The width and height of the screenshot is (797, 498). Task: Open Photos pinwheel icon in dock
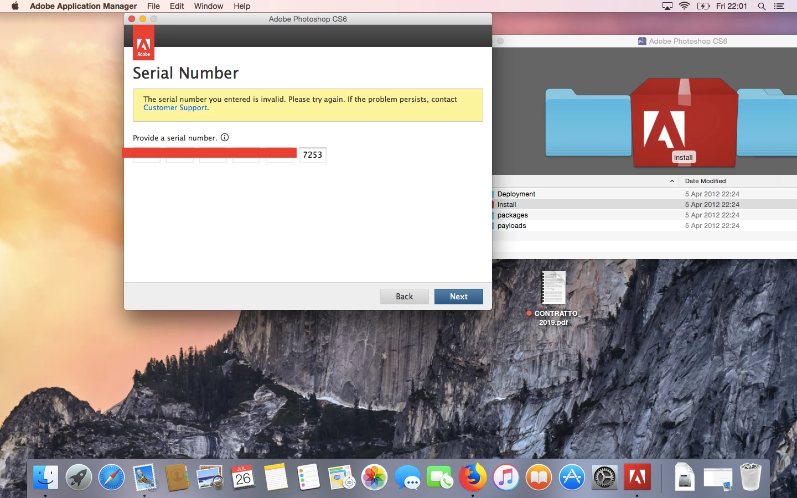coord(374,477)
